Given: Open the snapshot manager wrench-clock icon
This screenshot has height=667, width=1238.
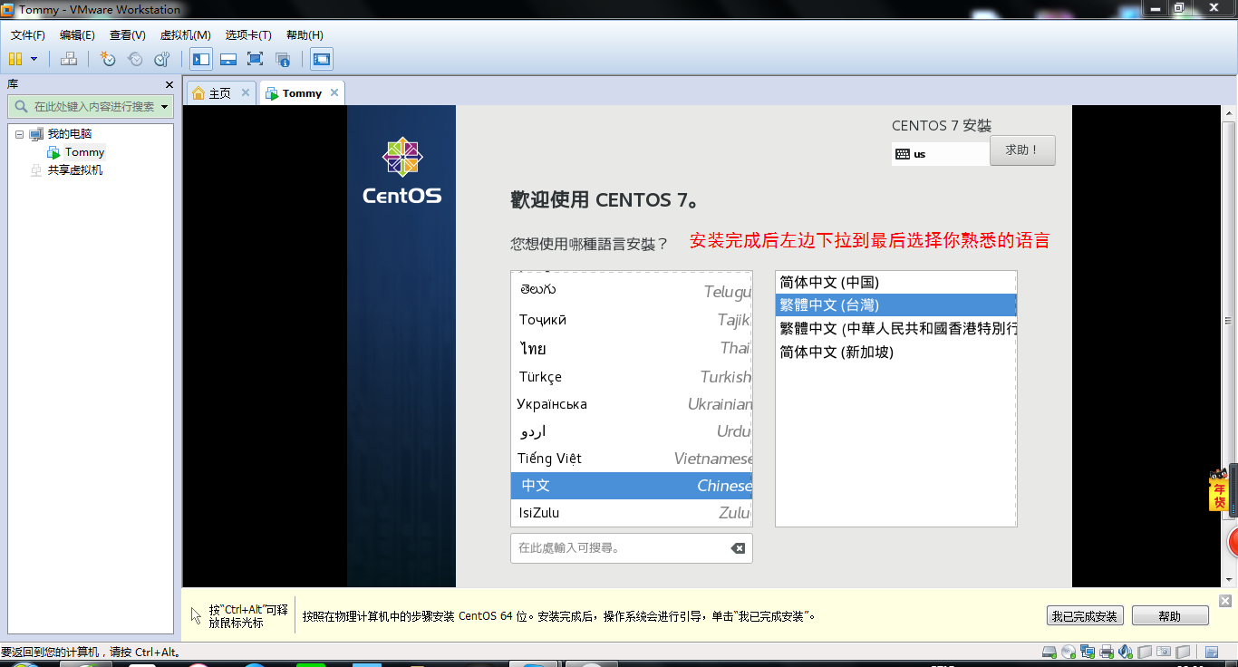Looking at the screenshot, I should pos(162,59).
